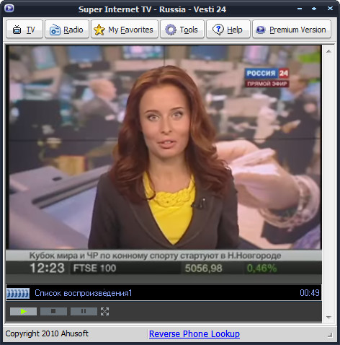Click the app icon in title bar
This screenshot has height=345, width=340.
(9, 8)
